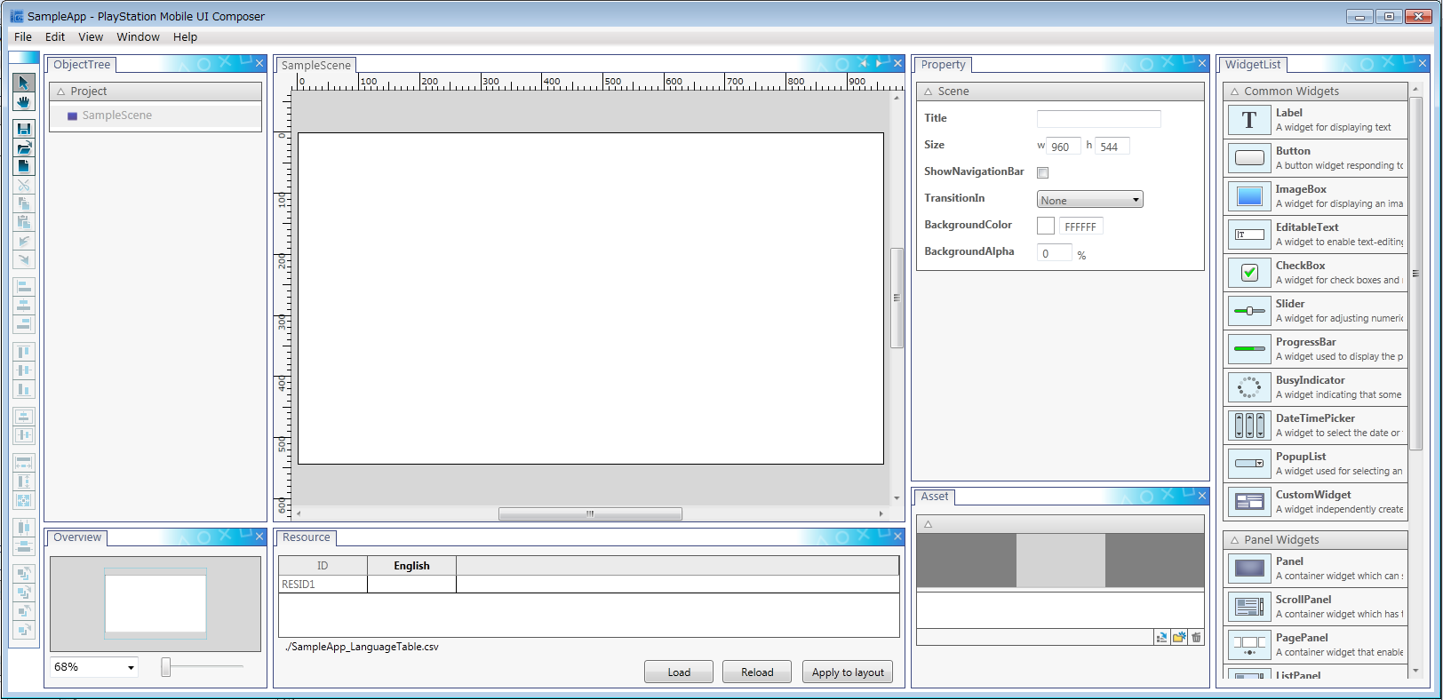Open the View menu
This screenshot has width=1443, height=700.
91,36
